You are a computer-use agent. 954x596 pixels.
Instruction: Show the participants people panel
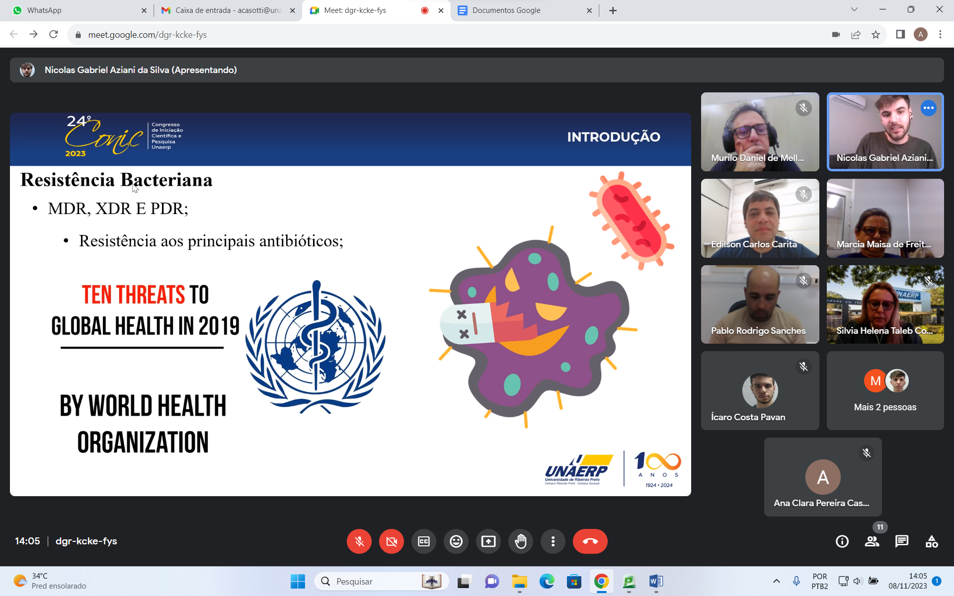[x=872, y=541]
